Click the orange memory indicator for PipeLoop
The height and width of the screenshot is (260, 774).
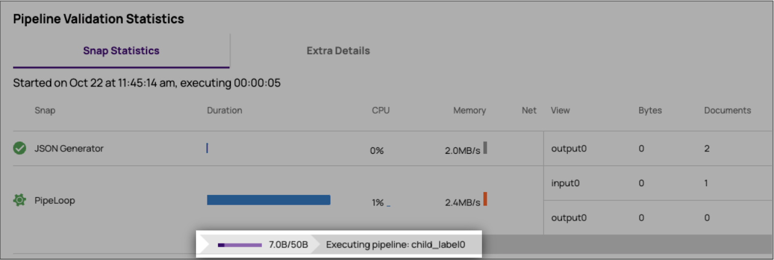[x=485, y=199]
